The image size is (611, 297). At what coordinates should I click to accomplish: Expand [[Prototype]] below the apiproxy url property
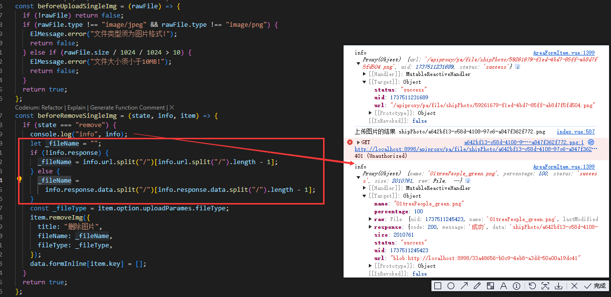point(371,113)
